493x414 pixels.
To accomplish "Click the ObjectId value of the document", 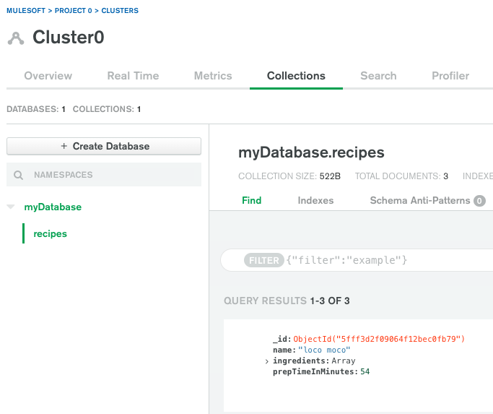I will 379,339.
